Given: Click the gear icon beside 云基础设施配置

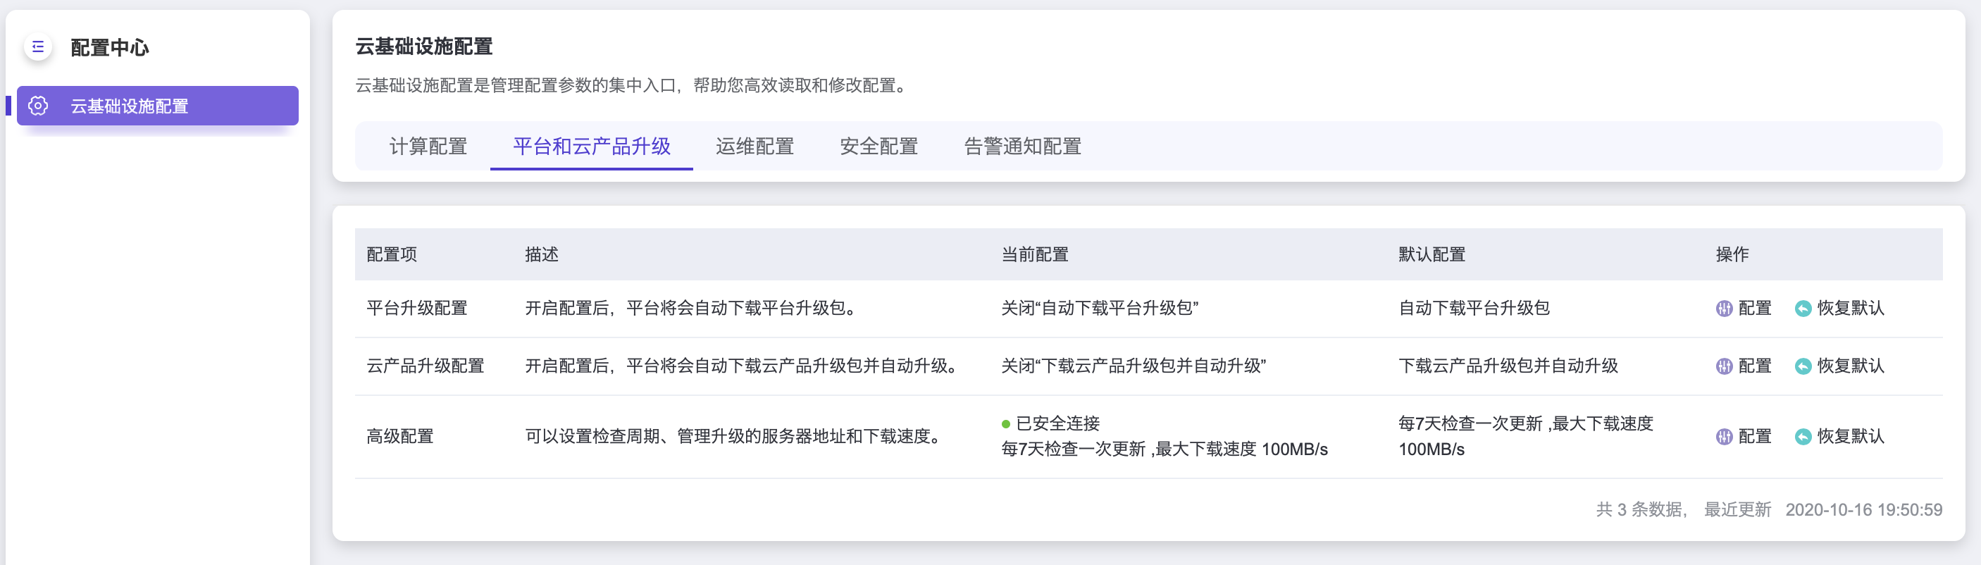Looking at the screenshot, I should coord(37,106).
